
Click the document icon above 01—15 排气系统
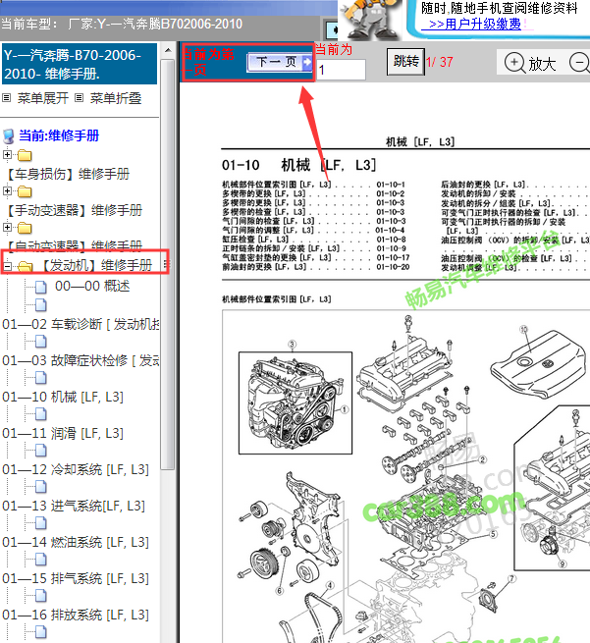(x=40, y=560)
